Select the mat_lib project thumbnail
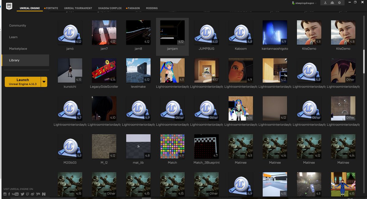The image size is (367, 199). pyautogui.click(x=139, y=147)
